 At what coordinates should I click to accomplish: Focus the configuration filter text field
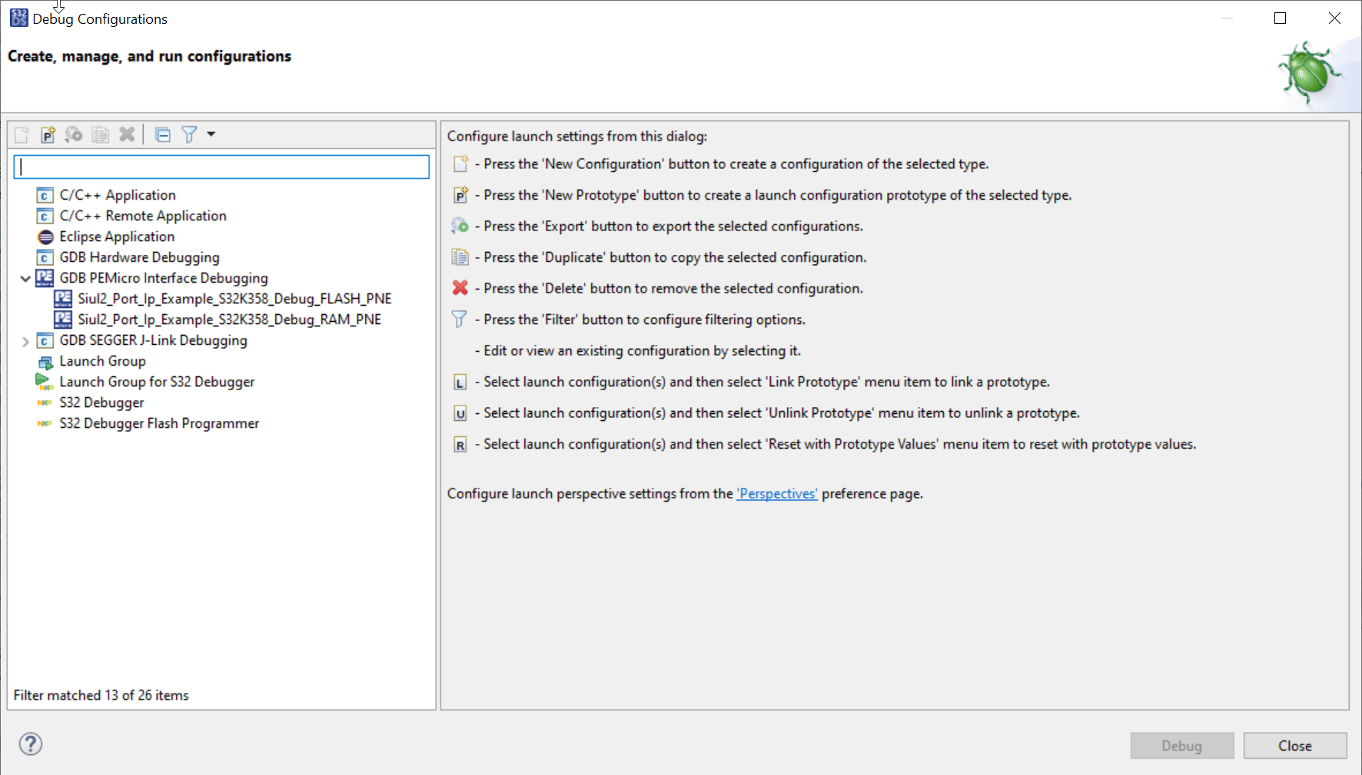coord(221,167)
